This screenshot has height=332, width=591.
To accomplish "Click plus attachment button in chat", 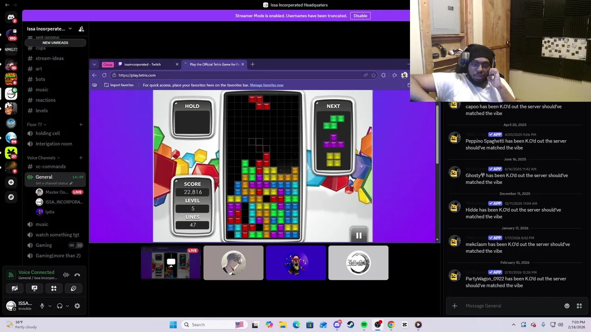I will [x=454, y=306].
